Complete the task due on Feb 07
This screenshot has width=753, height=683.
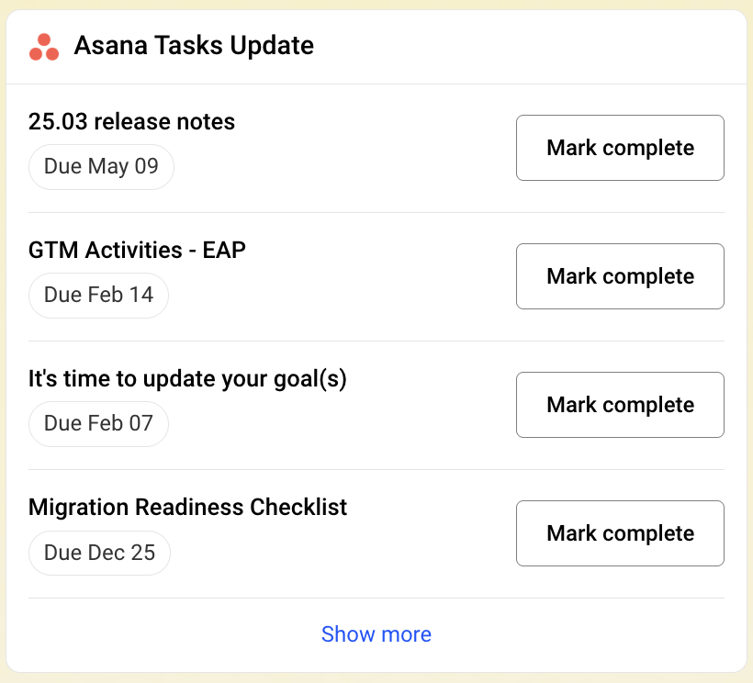620,405
